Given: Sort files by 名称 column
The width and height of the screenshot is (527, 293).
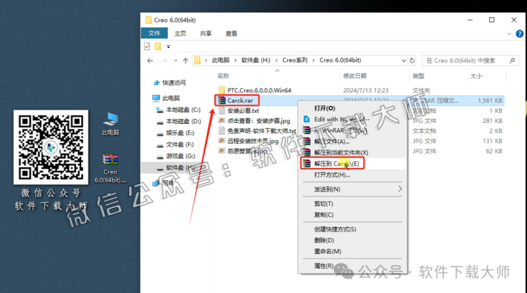Looking at the screenshot, I should pyautogui.click(x=223, y=76).
